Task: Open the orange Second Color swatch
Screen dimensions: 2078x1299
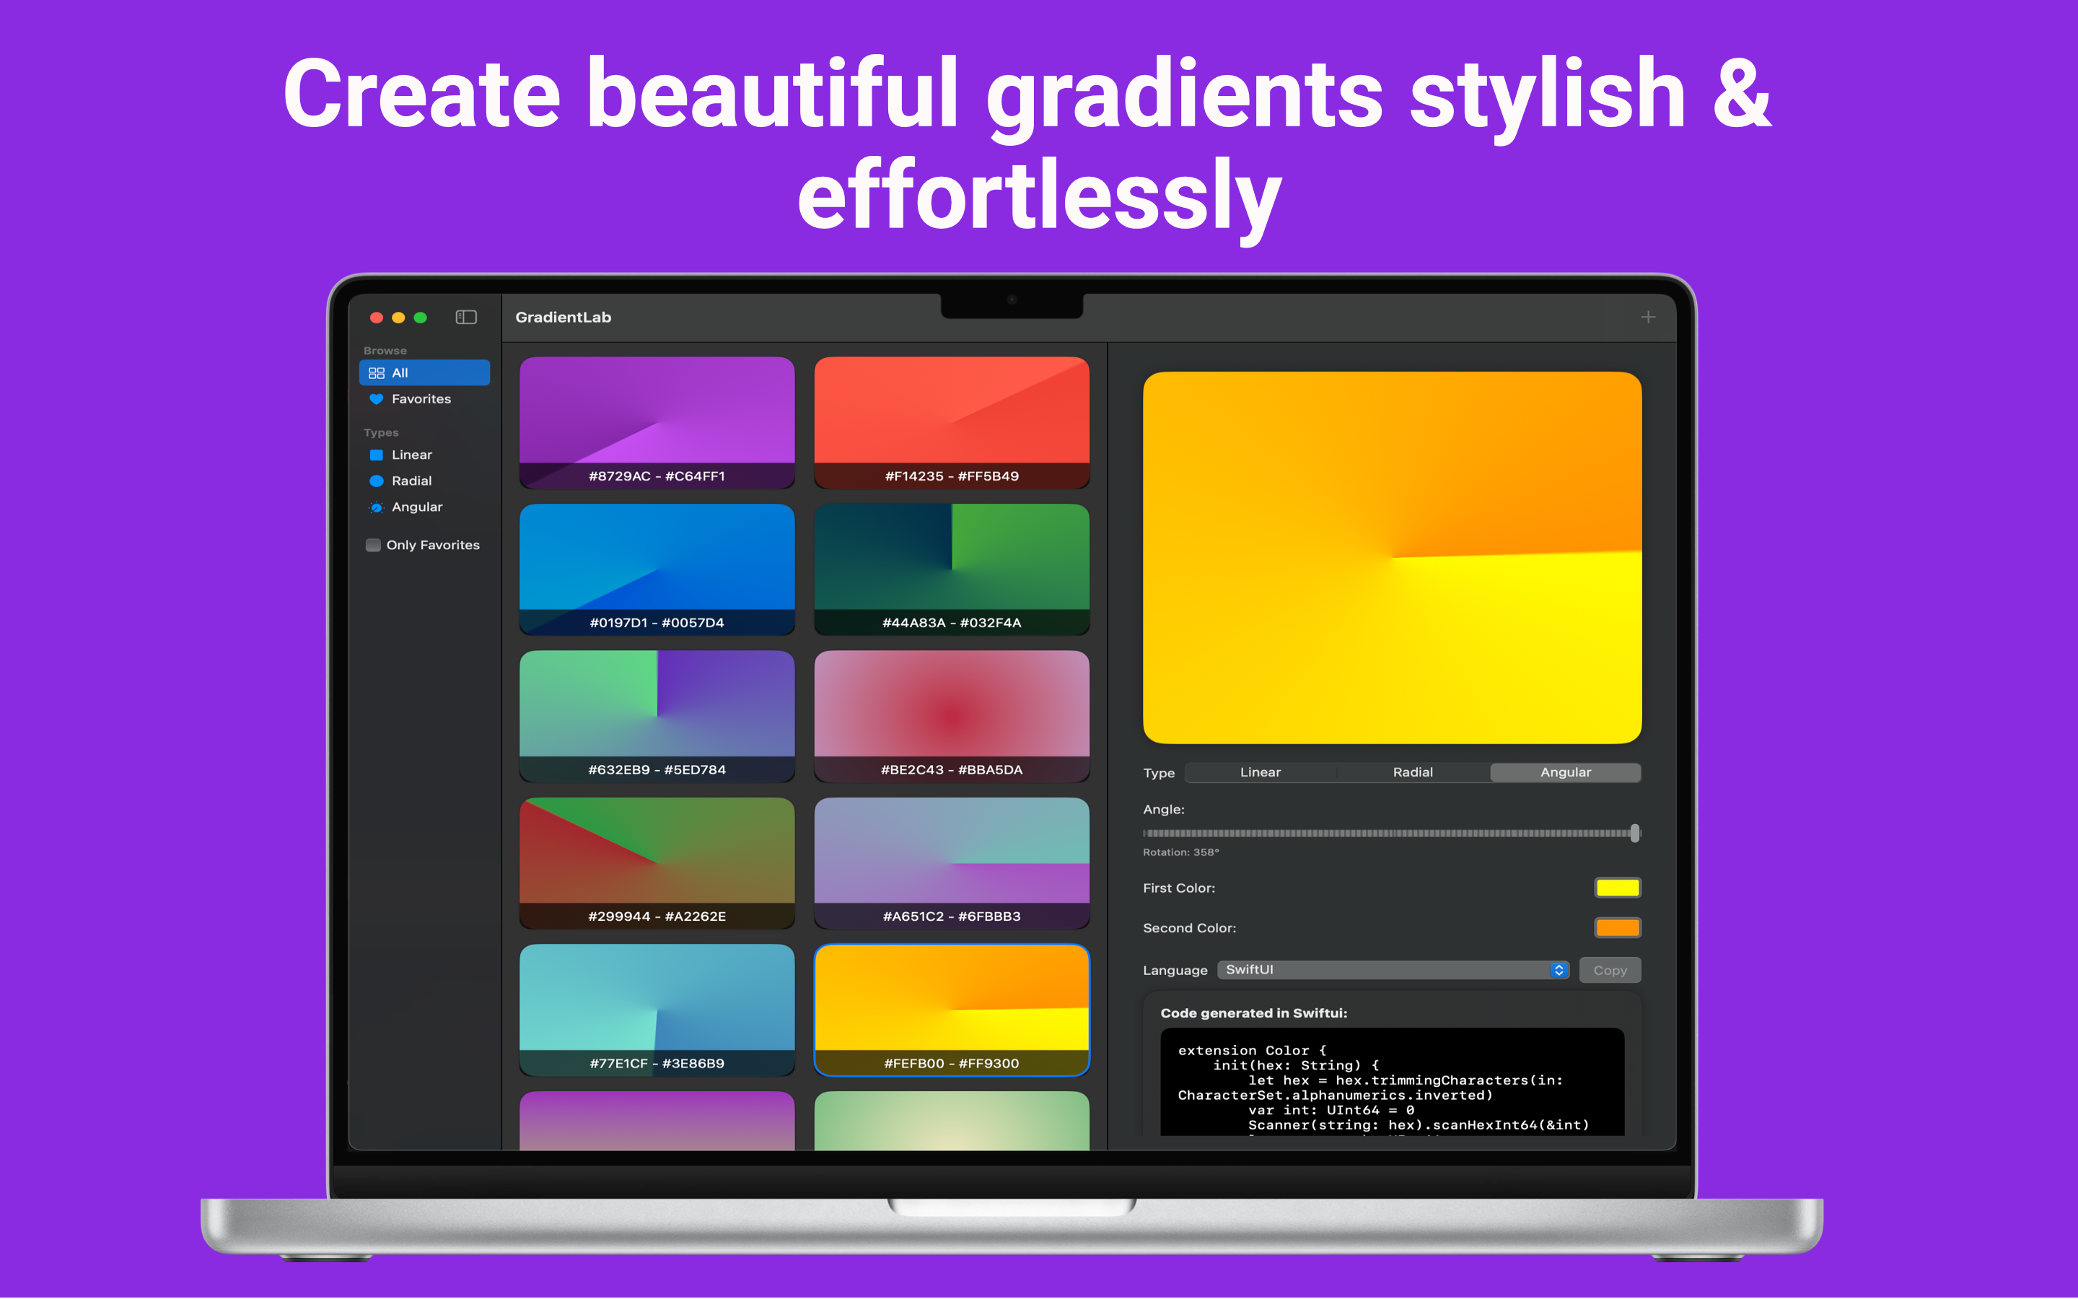Action: [x=1618, y=928]
